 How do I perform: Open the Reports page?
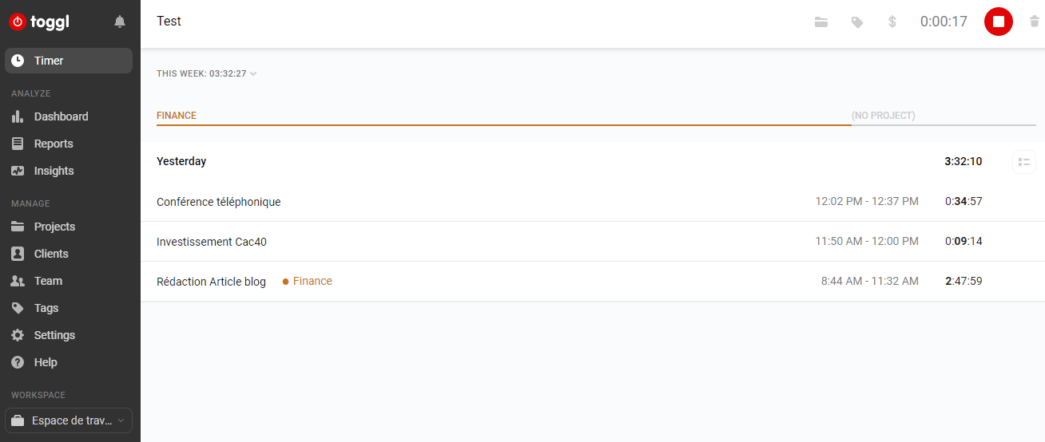(54, 144)
